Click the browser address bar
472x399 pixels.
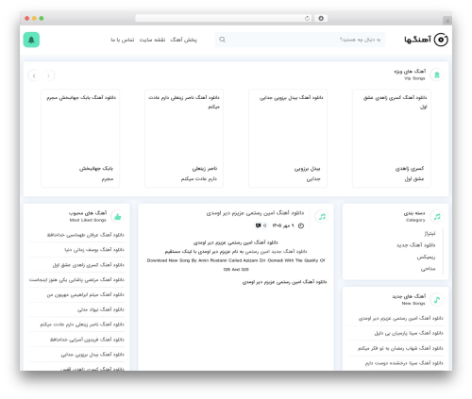224,18
